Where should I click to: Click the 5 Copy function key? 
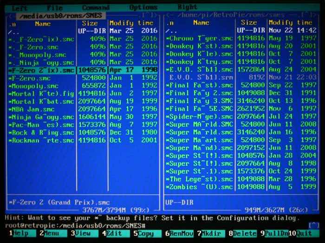coord(147,233)
